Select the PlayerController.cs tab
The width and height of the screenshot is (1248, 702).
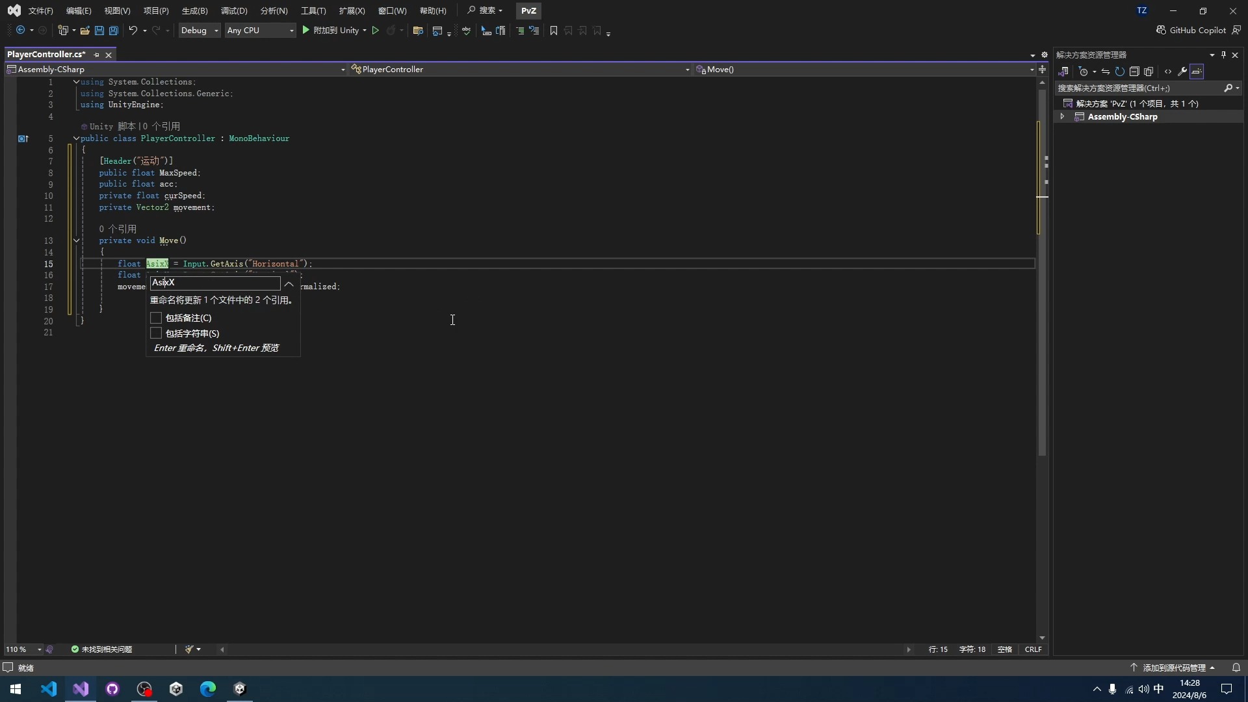click(47, 55)
